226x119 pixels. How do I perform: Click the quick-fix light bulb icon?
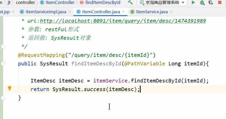pyautogui.click(x=10, y=88)
